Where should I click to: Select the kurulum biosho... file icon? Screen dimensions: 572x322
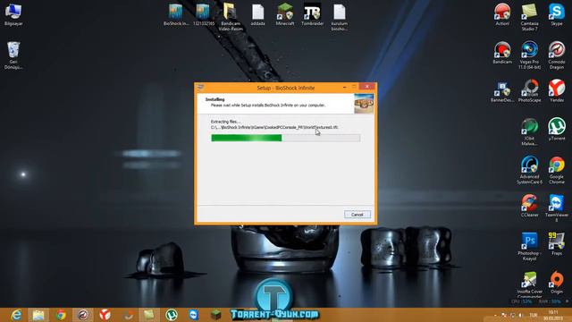tap(340, 17)
